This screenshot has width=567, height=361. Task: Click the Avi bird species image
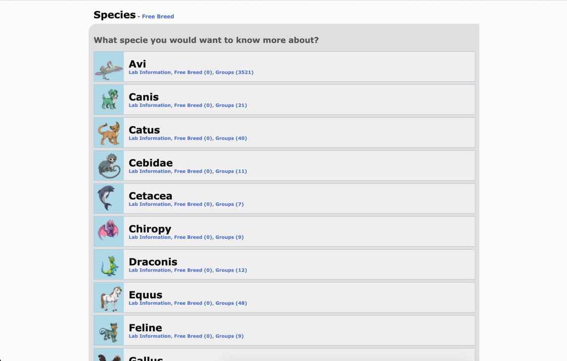[x=108, y=67]
